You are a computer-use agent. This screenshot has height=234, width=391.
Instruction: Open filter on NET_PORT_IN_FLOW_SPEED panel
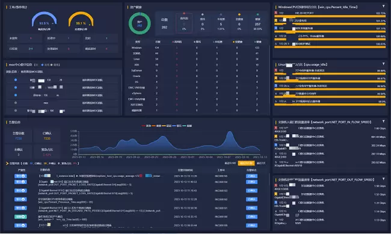click(x=383, y=122)
